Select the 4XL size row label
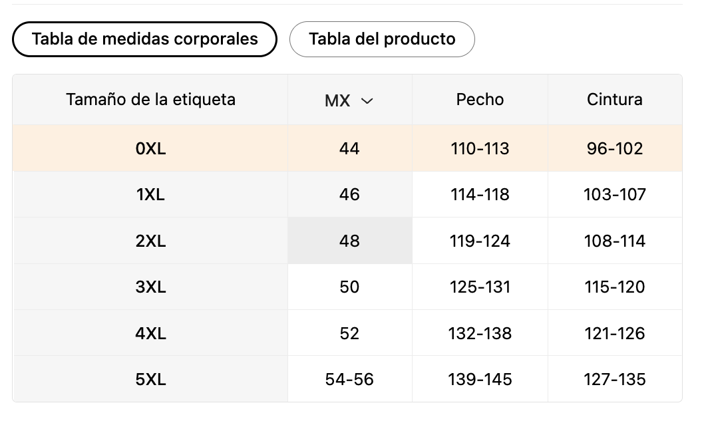The width and height of the screenshot is (704, 431). pyautogui.click(x=150, y=334)
